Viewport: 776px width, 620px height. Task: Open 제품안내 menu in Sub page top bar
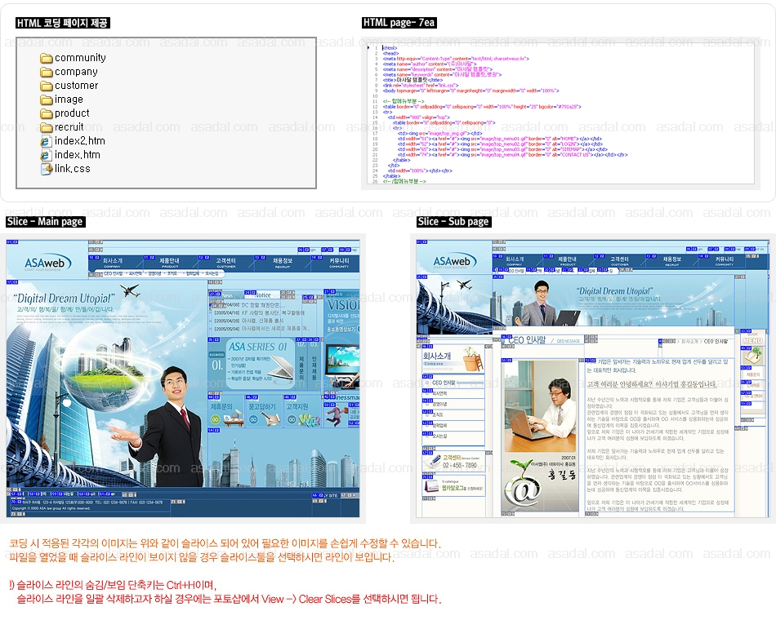[567, 260]
